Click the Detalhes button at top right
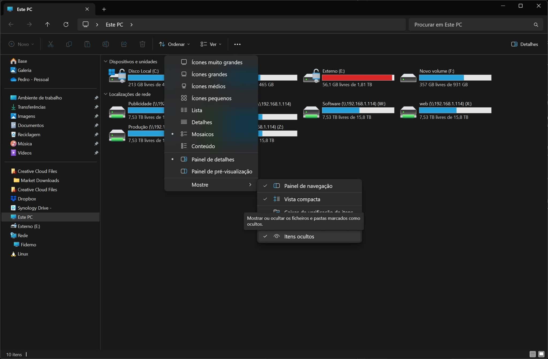 coord(524,44)
